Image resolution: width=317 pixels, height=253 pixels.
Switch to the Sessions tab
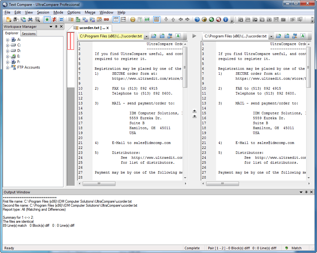29,34
